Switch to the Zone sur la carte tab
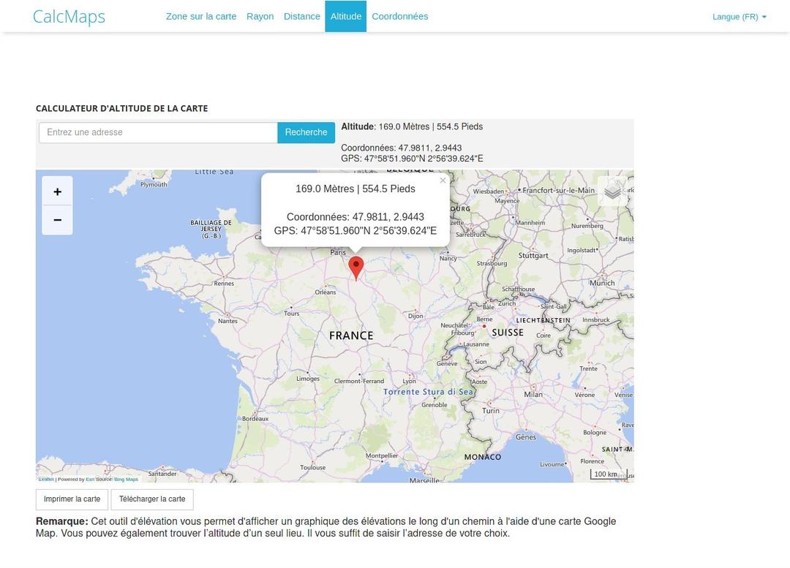 (201, 15)
